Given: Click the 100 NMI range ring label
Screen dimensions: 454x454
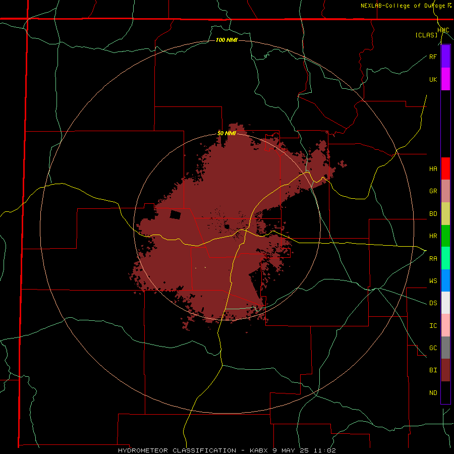Looking at the screenshot, I should click(226, 40).
